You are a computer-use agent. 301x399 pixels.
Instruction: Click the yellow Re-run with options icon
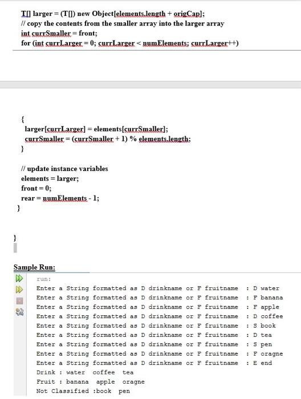coord(19,290)
